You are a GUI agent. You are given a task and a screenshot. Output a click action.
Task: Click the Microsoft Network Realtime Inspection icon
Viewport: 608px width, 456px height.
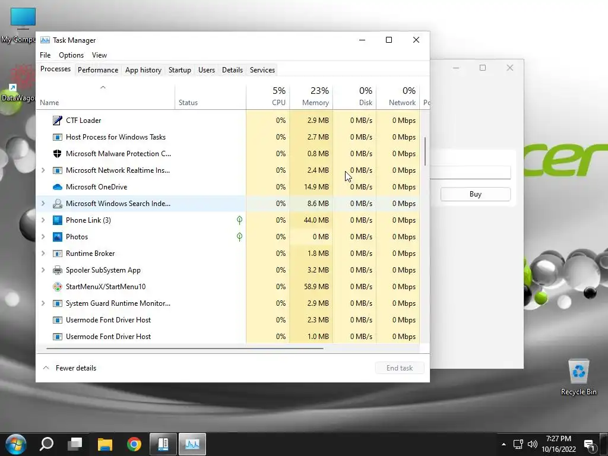[x=58, y=170]
